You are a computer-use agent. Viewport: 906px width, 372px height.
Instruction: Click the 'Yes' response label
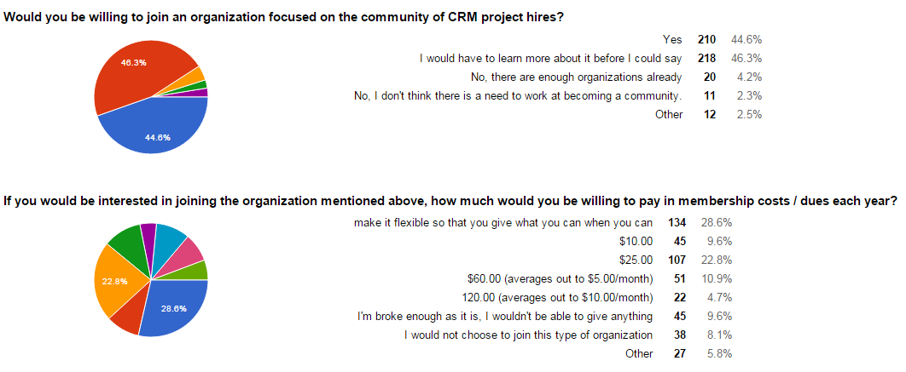(672, 40)
